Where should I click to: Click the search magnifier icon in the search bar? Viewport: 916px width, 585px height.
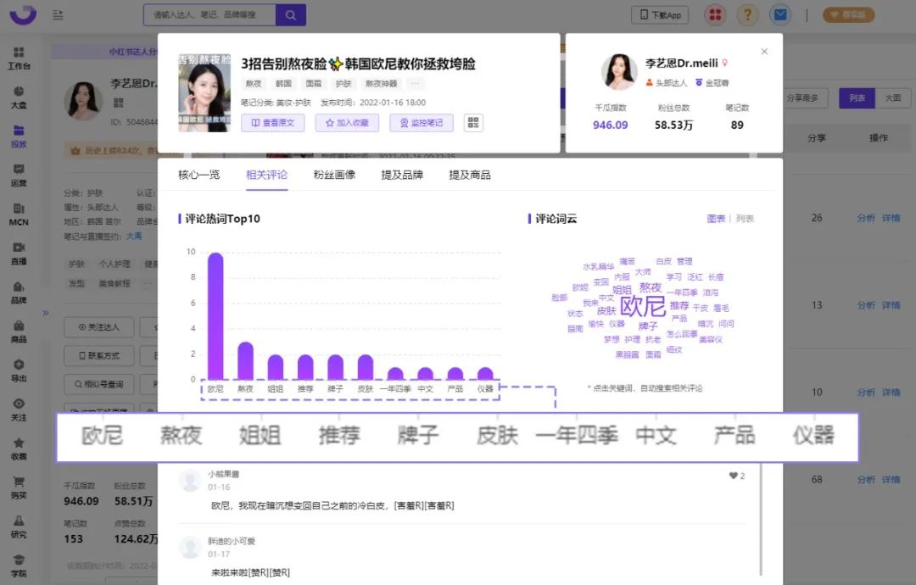pos(293,14)
